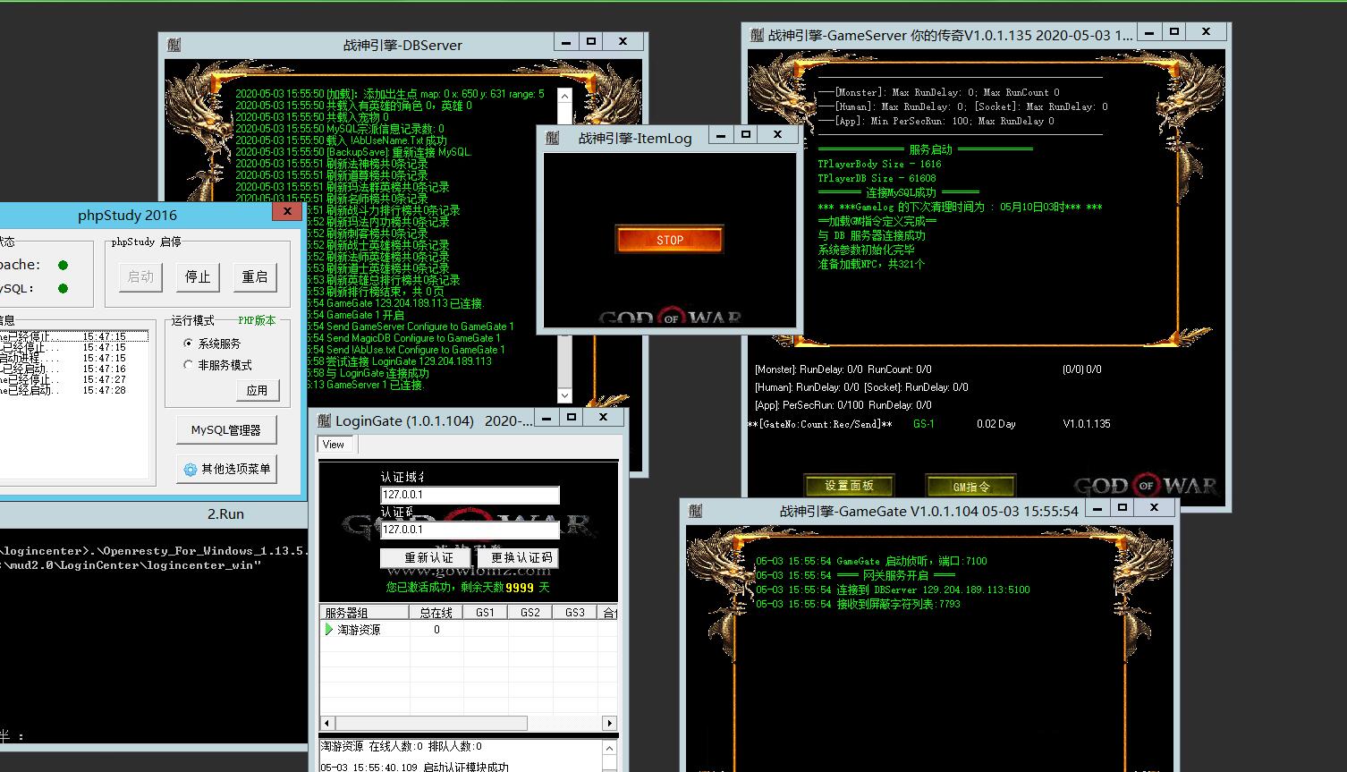Click the GameGate window title icon

tap(696, 511)
